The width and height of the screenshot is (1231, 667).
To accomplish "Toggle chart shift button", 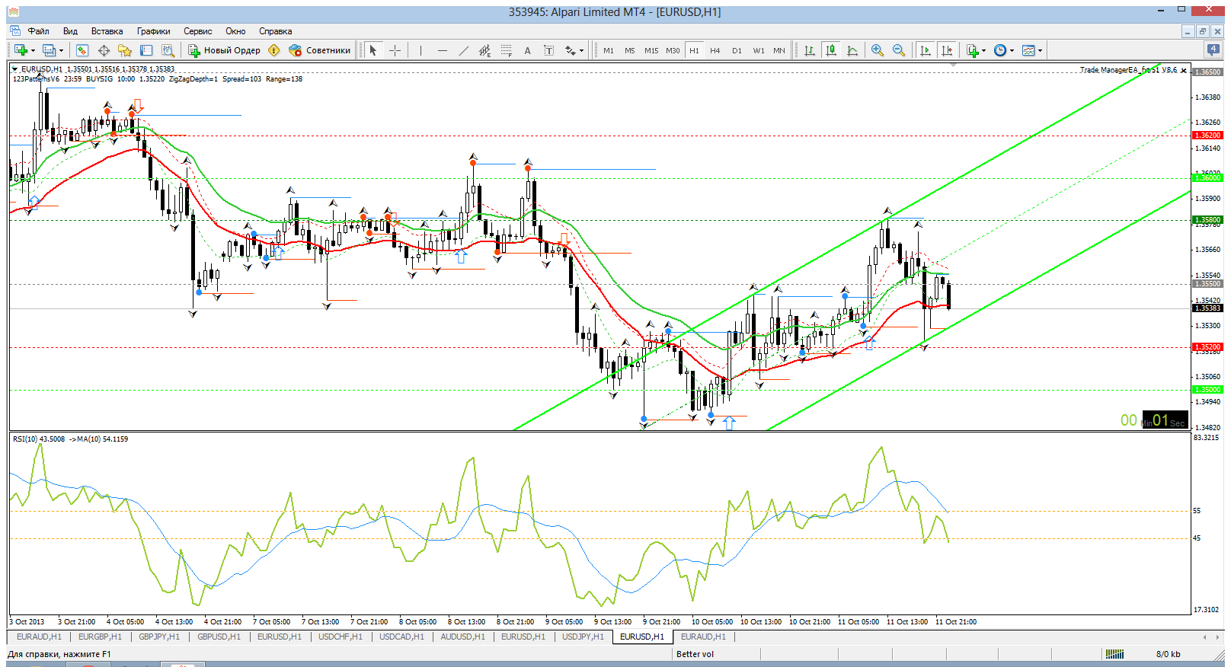I will coord(947,50).
